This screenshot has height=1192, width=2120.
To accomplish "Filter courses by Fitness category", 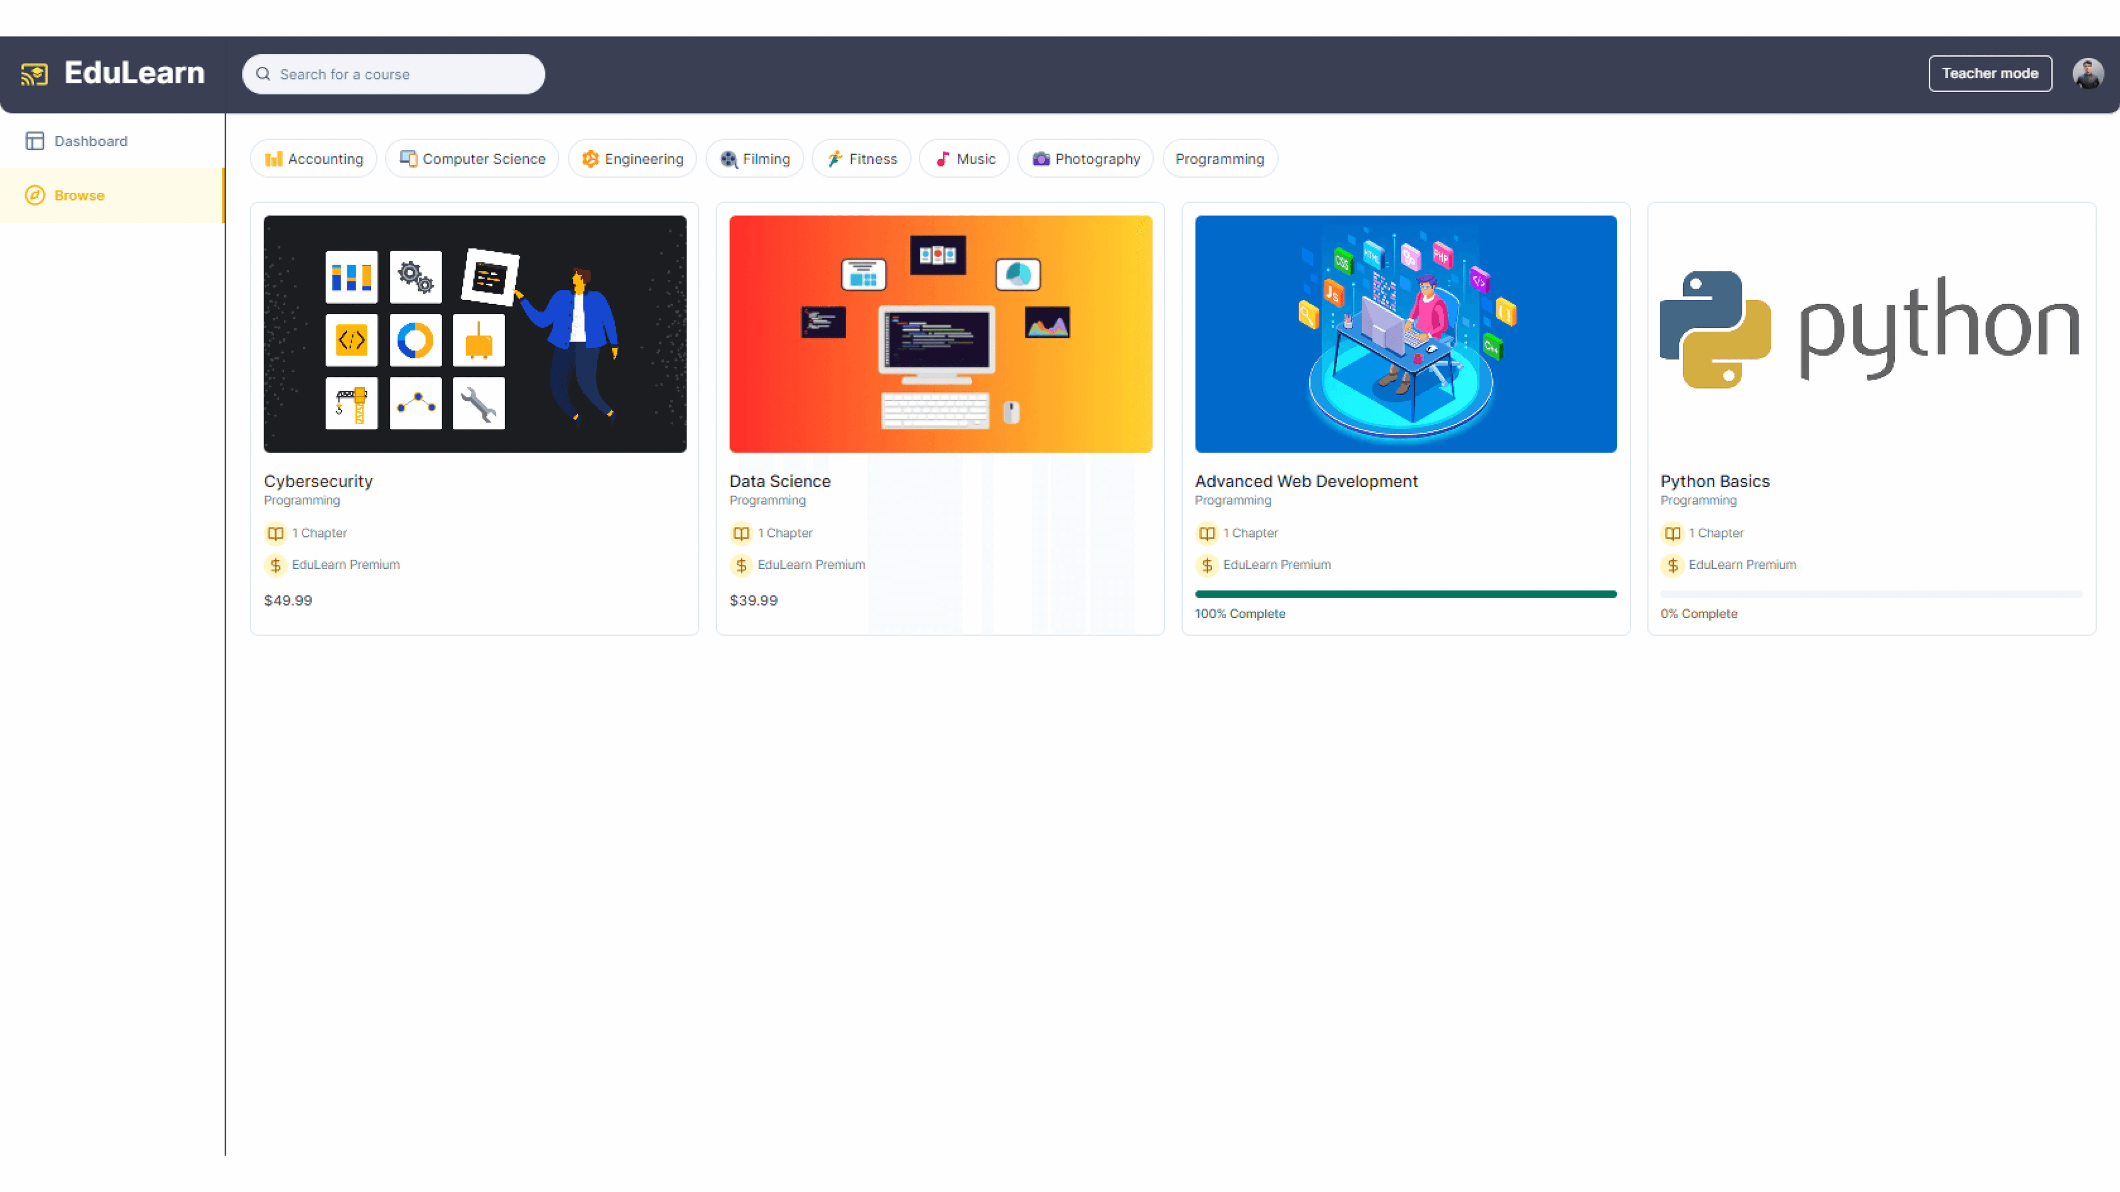I will tap(862, 159).
